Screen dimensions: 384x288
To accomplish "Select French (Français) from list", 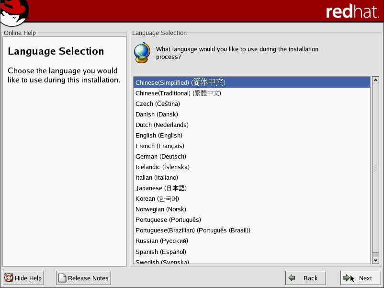I will [x=160, y=146].
